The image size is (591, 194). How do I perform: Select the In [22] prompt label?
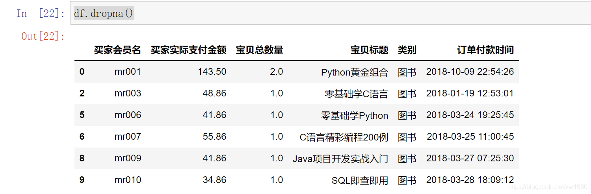(x=41, y=14)
